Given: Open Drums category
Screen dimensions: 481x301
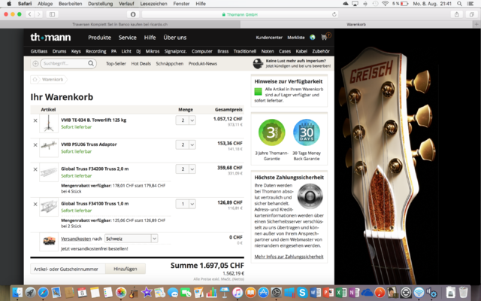Looking at the screenshot, I should (x=59, y=51).
